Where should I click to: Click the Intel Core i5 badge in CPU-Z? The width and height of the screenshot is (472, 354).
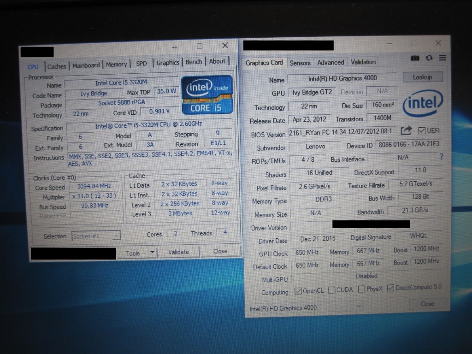(207, 95)
